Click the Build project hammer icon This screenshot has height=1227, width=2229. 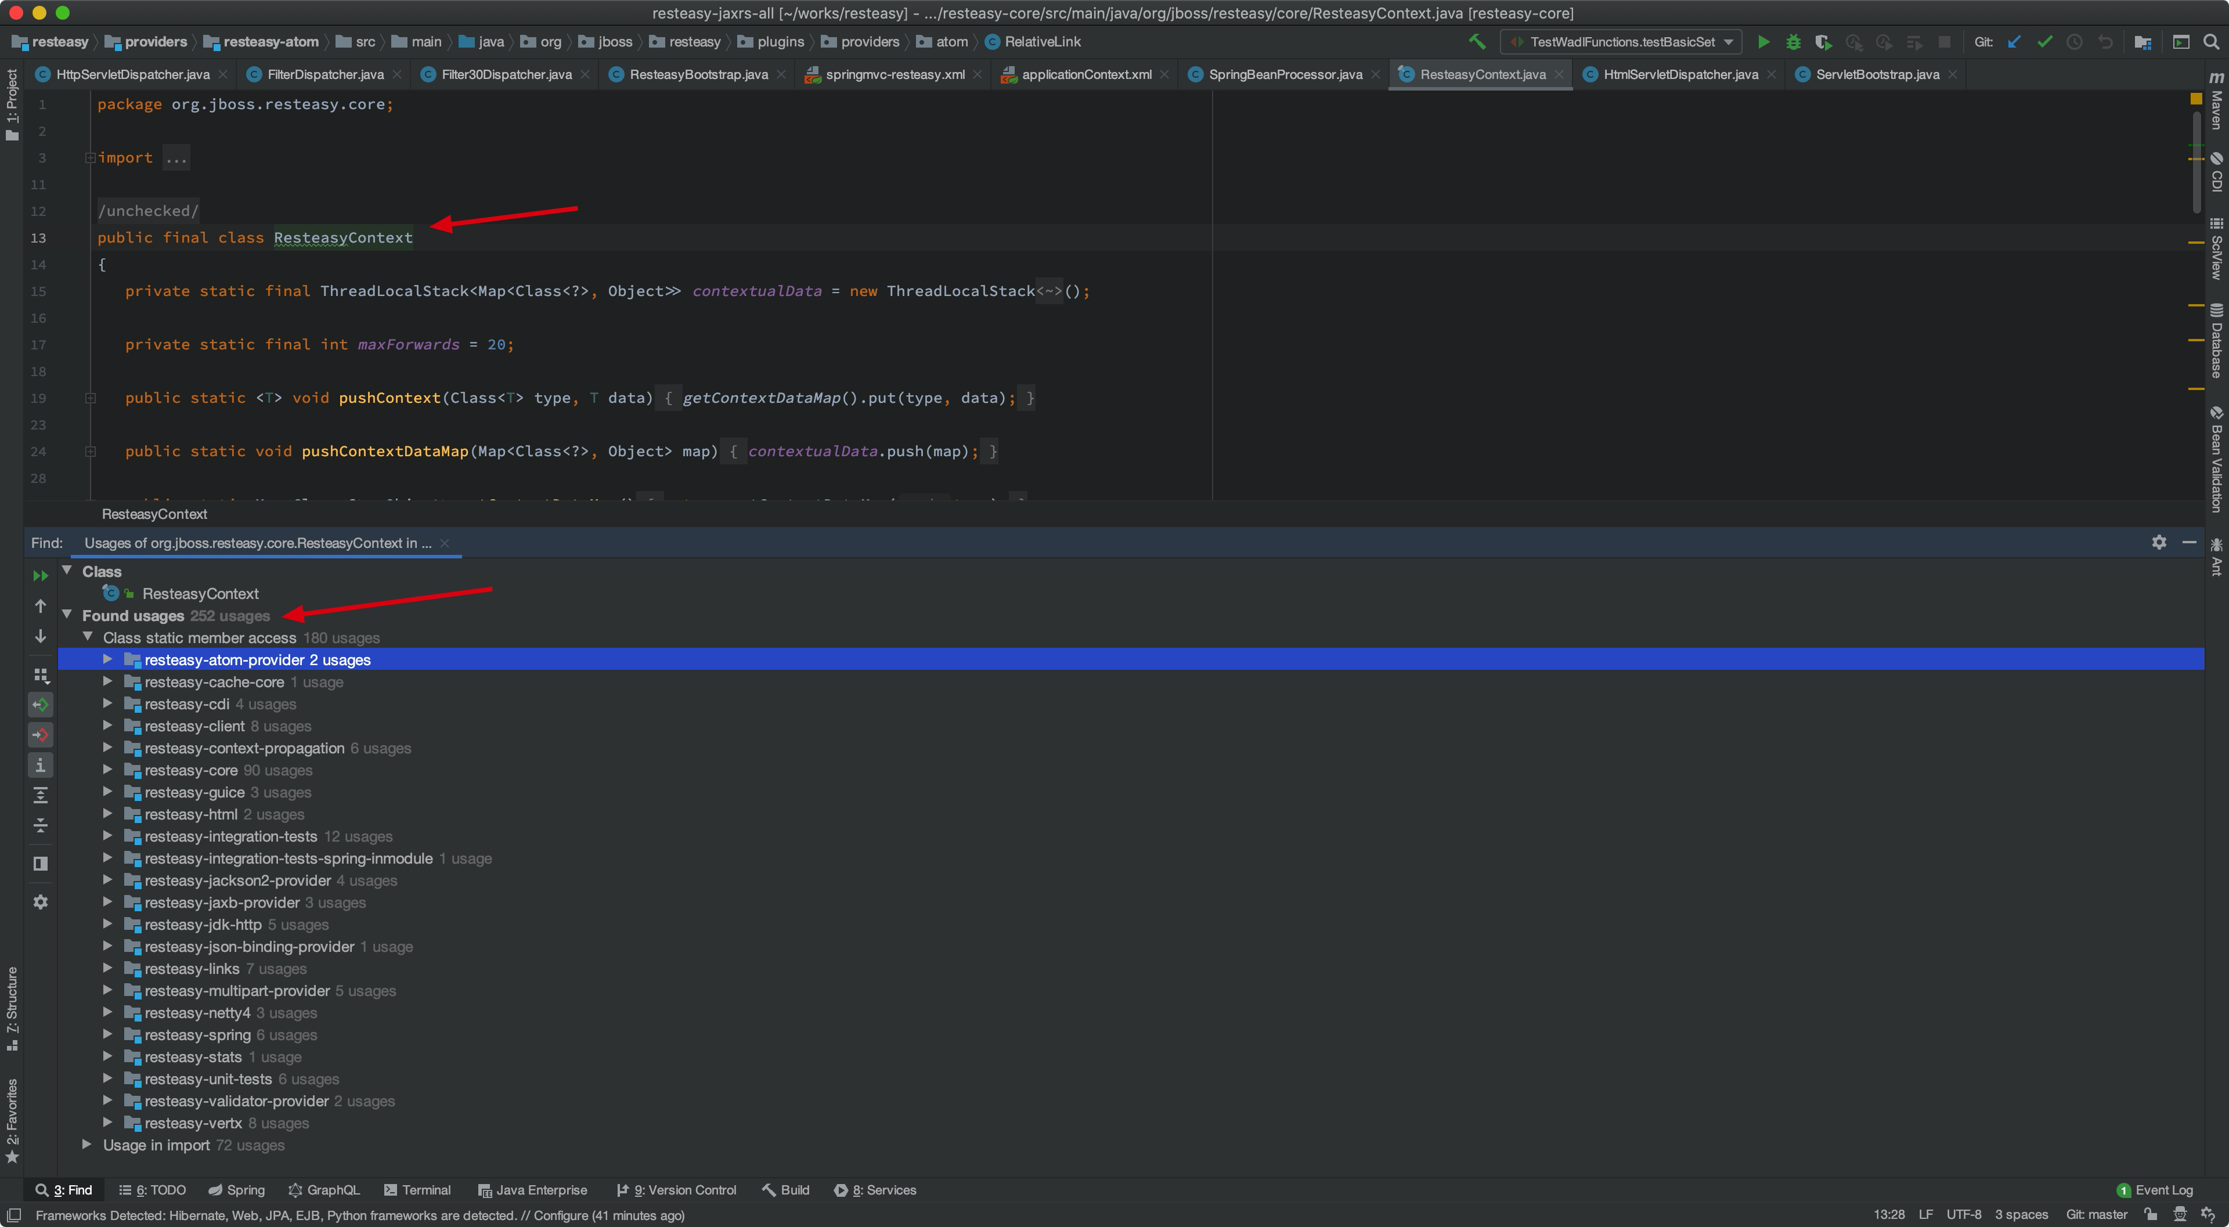pos(1477,42)
